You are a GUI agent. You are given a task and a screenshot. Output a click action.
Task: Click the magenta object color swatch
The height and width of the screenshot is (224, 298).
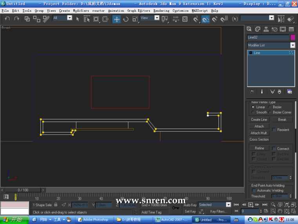coord(293,37)
